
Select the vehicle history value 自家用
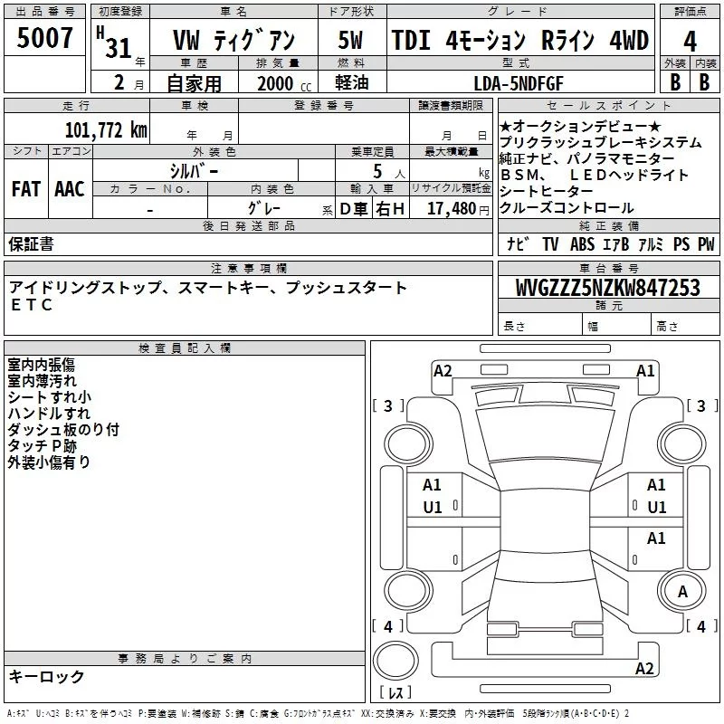[194, 83]
